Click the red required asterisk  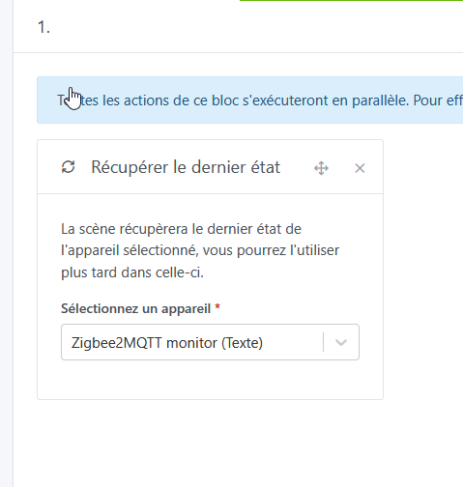tap(217, 306)
